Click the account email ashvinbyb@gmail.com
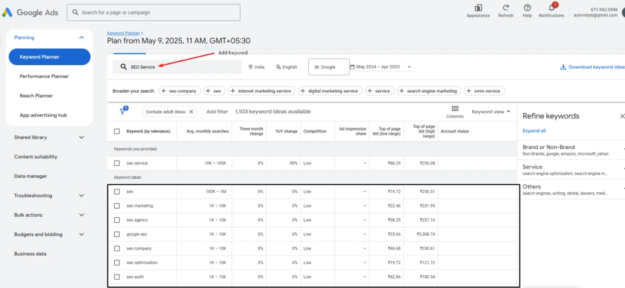 click(596, 15)
